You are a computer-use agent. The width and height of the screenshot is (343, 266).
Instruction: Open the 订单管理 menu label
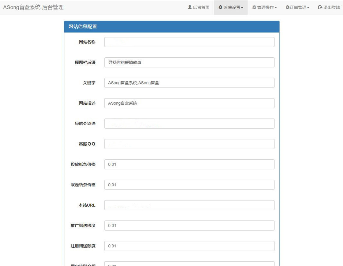coord(298,7)
